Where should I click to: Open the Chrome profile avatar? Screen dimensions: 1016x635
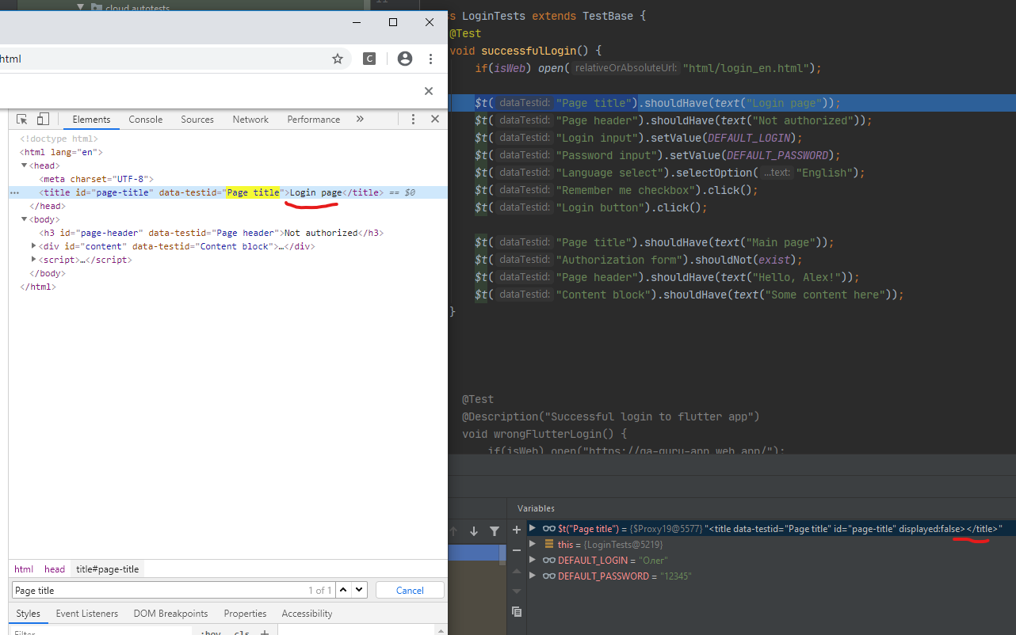click(405, 59)
